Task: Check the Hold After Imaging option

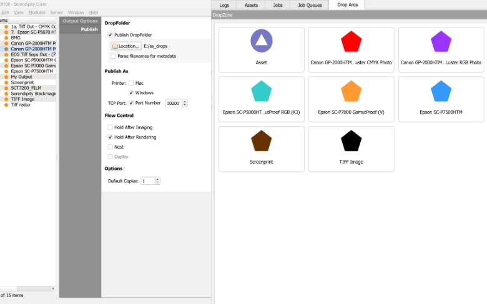Action: (x=111, y=127)
